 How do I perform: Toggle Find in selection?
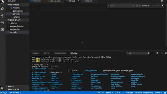click(159, 6)
